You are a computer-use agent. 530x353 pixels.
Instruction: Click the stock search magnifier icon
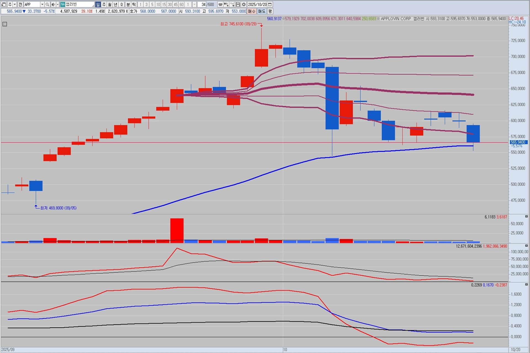coord(47,4)
